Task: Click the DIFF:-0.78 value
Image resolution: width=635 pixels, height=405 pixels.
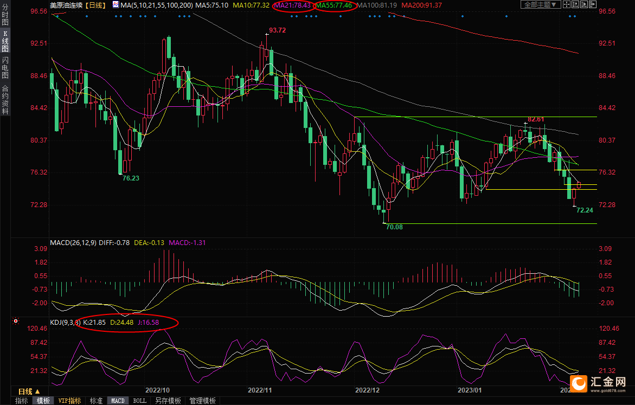Action: coord(114,242)
